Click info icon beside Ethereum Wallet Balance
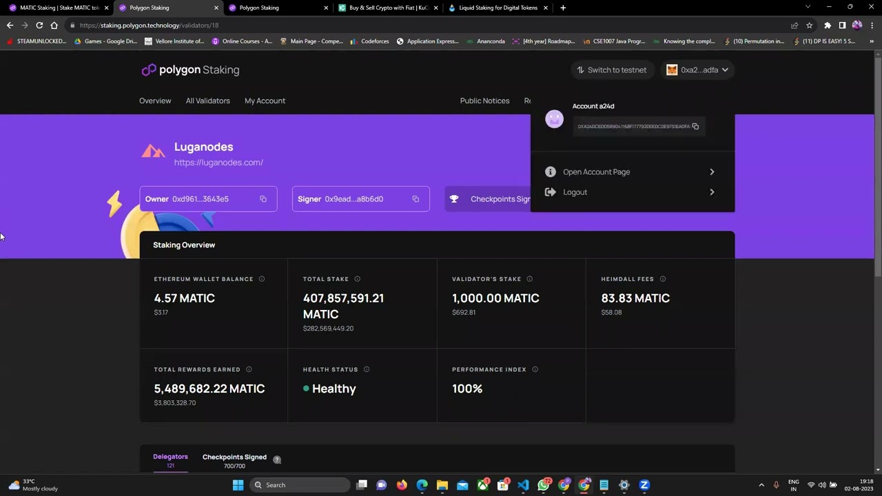This screenshot has height=496, width=882. tap(262, 279)
